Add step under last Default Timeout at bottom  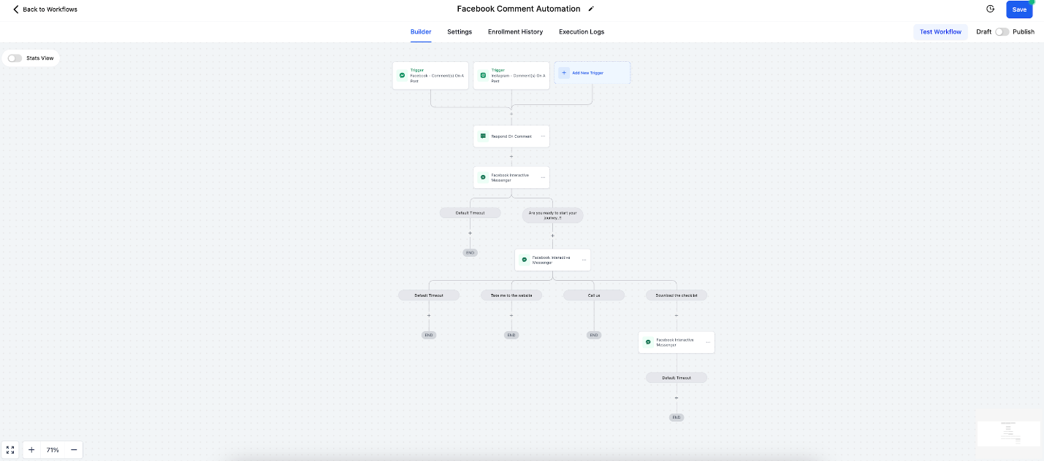coord(677,398)
